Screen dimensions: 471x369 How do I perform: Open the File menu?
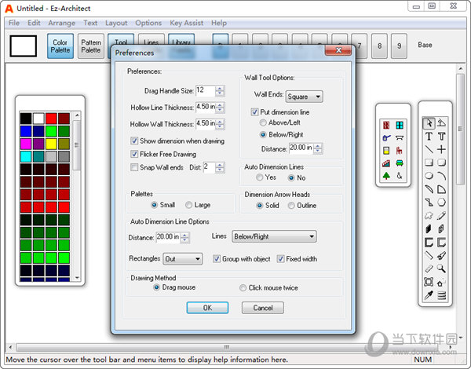[x=14, y=23]
